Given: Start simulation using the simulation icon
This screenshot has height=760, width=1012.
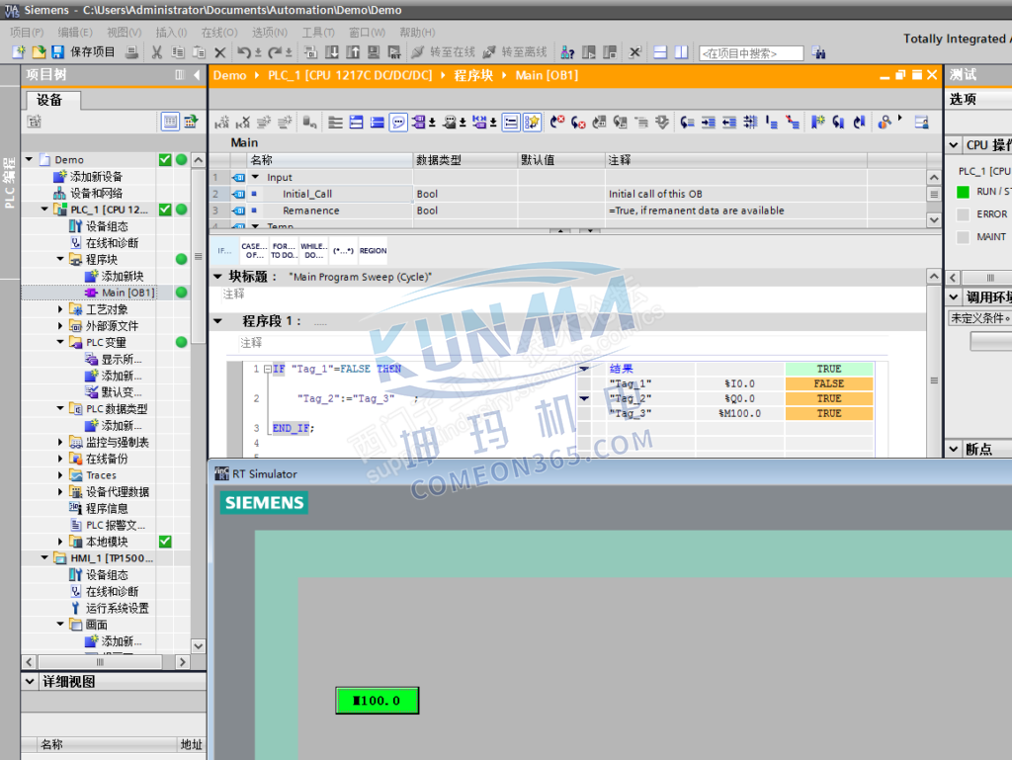Looking at the screenshot, I should pos(374,52).
